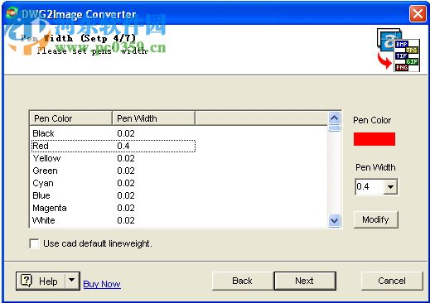Select the Magenta pen row
Viewport: 430px width, 303px height.
(x=114, y=208)
